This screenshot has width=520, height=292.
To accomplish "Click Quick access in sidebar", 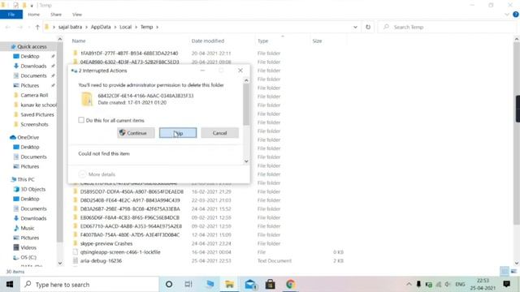I will pyautogui.click(x=32, y=47).
